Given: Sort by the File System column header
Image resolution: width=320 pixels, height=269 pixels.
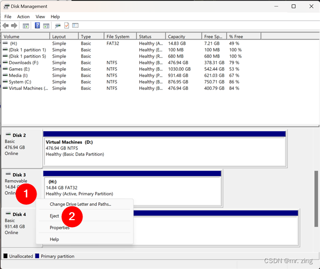Looking at the screenshot, I should click(120, 37).
